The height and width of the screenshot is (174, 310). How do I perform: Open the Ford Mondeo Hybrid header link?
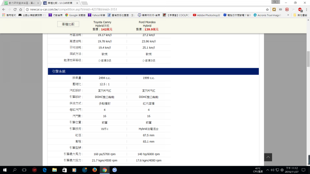coord(147,24)
